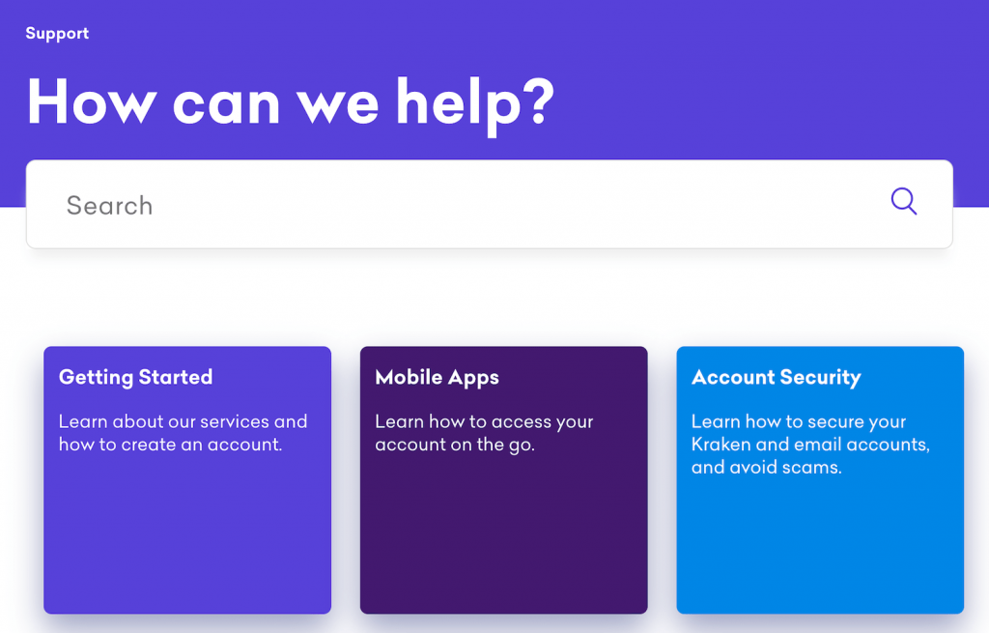This screenshot has width=989, height=633.
Task: Click the 'how to create an account.' line
Action: point(170,445)
